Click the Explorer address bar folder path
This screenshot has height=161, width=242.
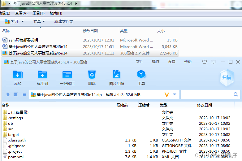tap(43, 3)
